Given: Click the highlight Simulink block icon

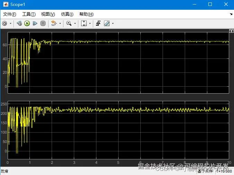Looking at the screenshot, I should point(54,23).
